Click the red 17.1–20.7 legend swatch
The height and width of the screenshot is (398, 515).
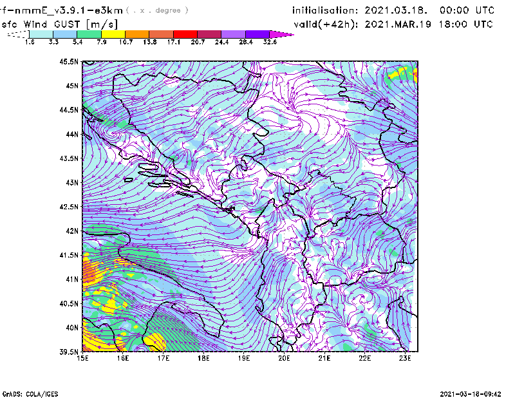185,34
